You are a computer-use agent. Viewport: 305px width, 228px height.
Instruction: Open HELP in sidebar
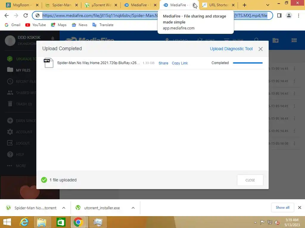pyautogui.click(x=15, y=154)
